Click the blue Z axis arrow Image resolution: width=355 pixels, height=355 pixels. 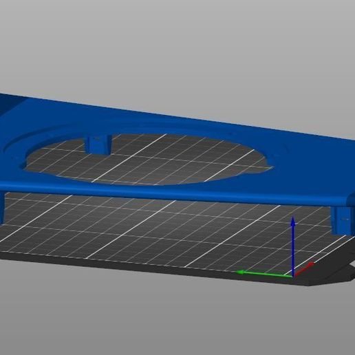pos(293,246)
